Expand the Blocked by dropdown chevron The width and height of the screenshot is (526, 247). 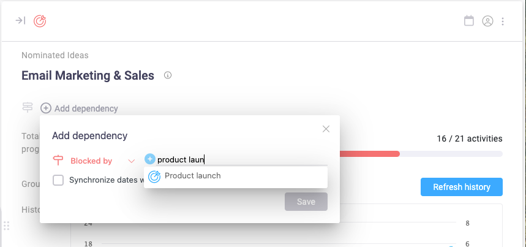coord(131,161)
